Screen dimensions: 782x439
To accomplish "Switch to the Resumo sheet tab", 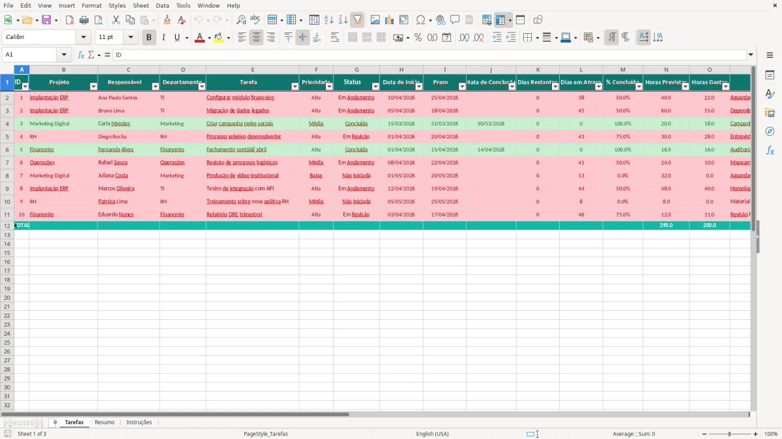I will [x=104, y=422].
